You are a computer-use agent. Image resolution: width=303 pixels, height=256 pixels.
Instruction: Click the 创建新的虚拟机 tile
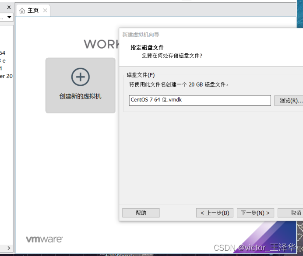coord(81,85)
